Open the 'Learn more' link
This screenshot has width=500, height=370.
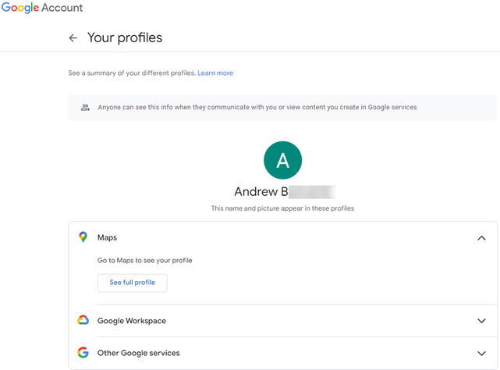pyautogui.click(x=215, y=73)
